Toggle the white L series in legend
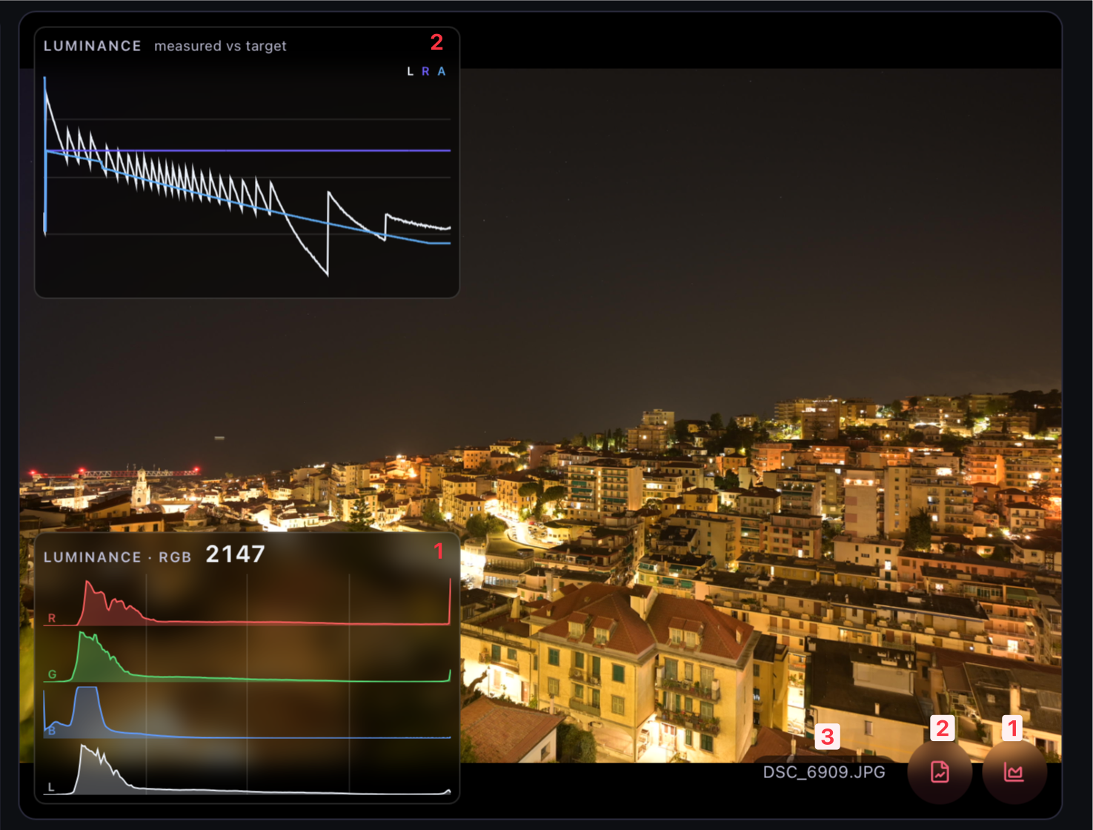Image resolution: width=1093 pixels, height=830 pixels. coord(410,71)
